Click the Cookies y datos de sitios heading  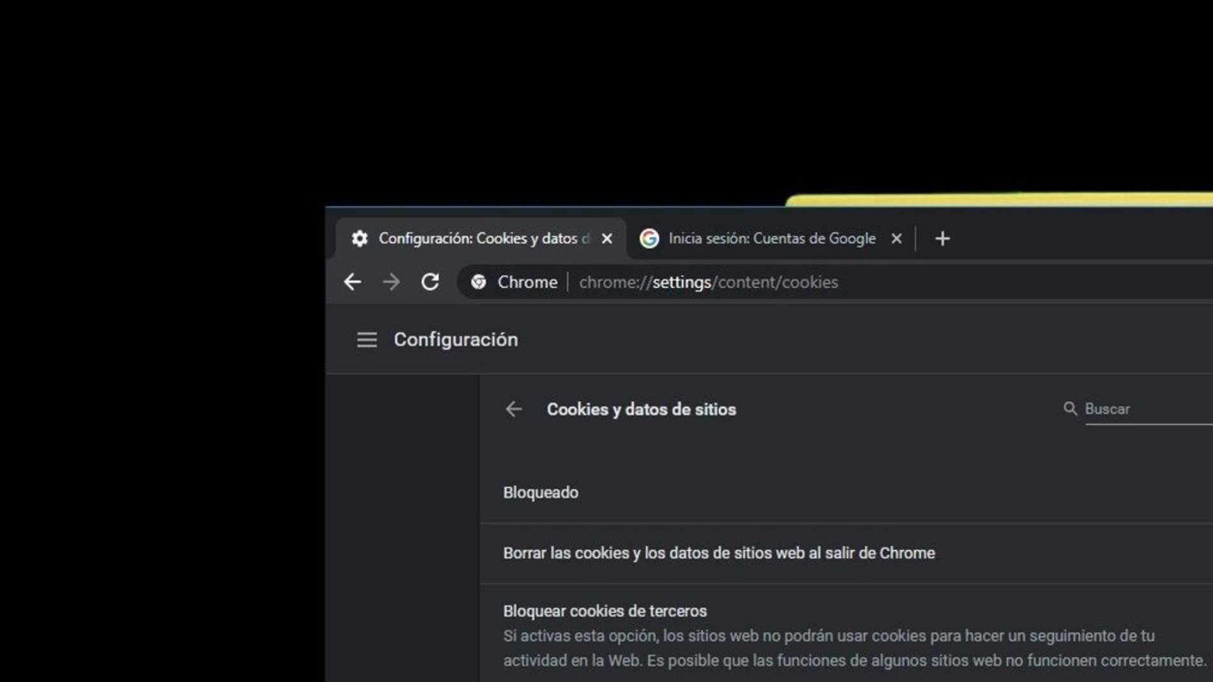tap(641, 410)
